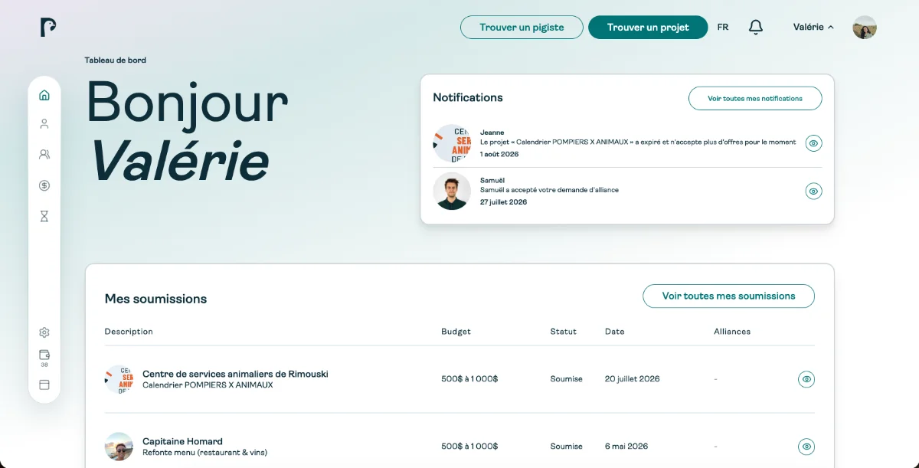The height and width of the screenshot is (468, 919).
Task: Open the notification bell in header
Action: [x=756, y=28]
